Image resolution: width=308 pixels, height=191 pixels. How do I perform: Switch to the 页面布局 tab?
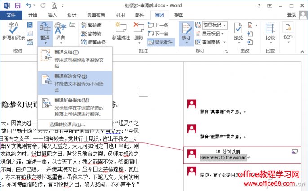click(96, 15)
